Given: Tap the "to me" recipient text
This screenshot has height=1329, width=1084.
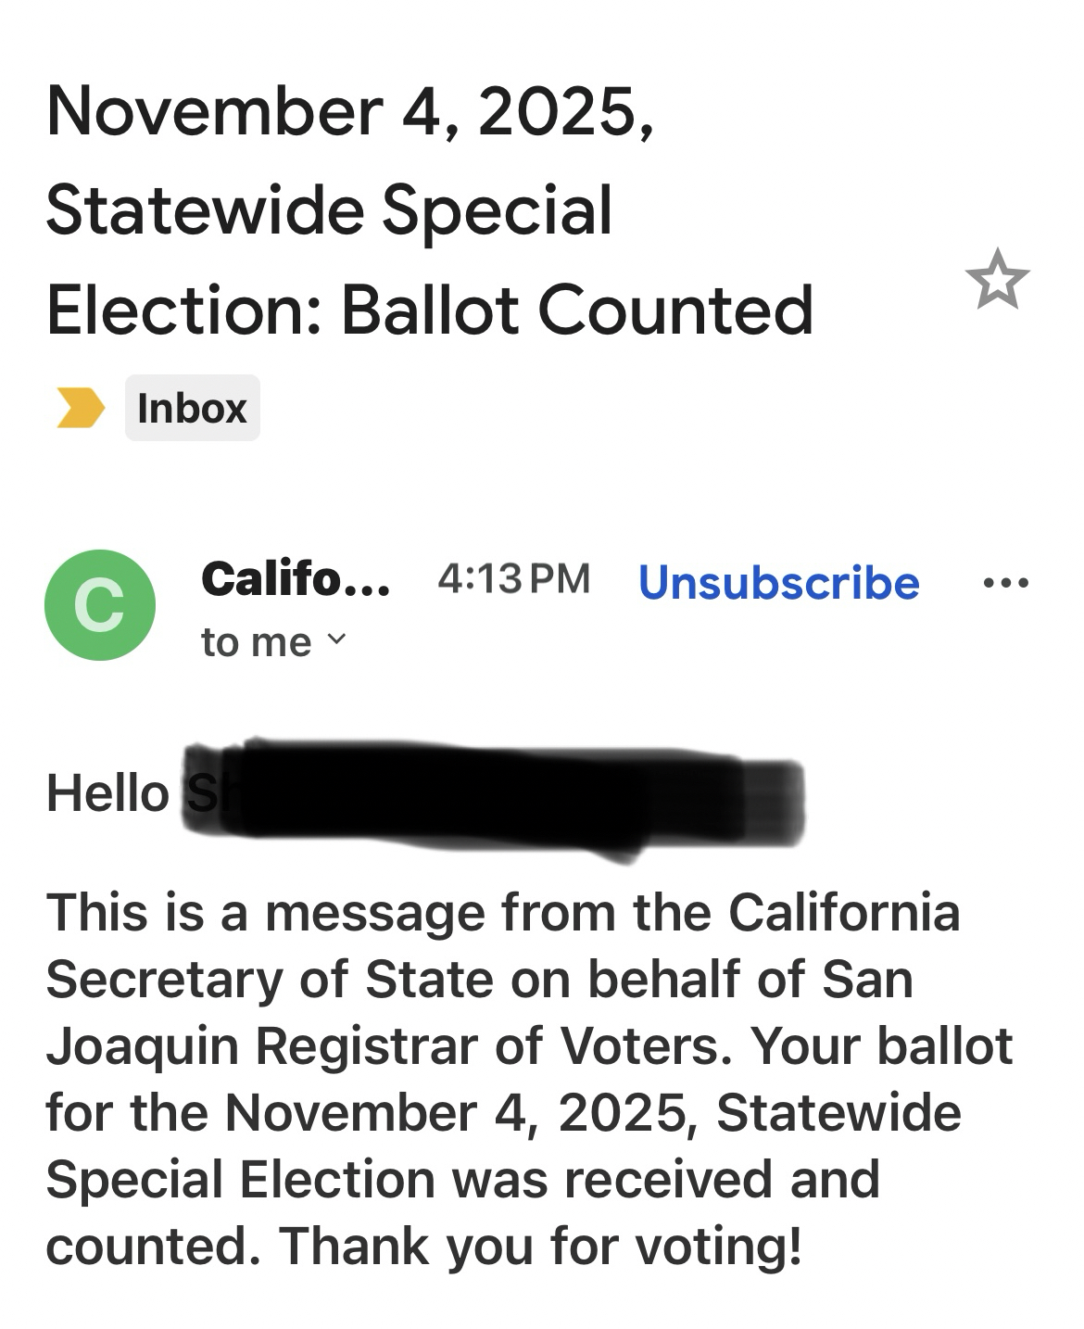Looking at the screenshot, I should pyautogui.click(x=256, y=642).
